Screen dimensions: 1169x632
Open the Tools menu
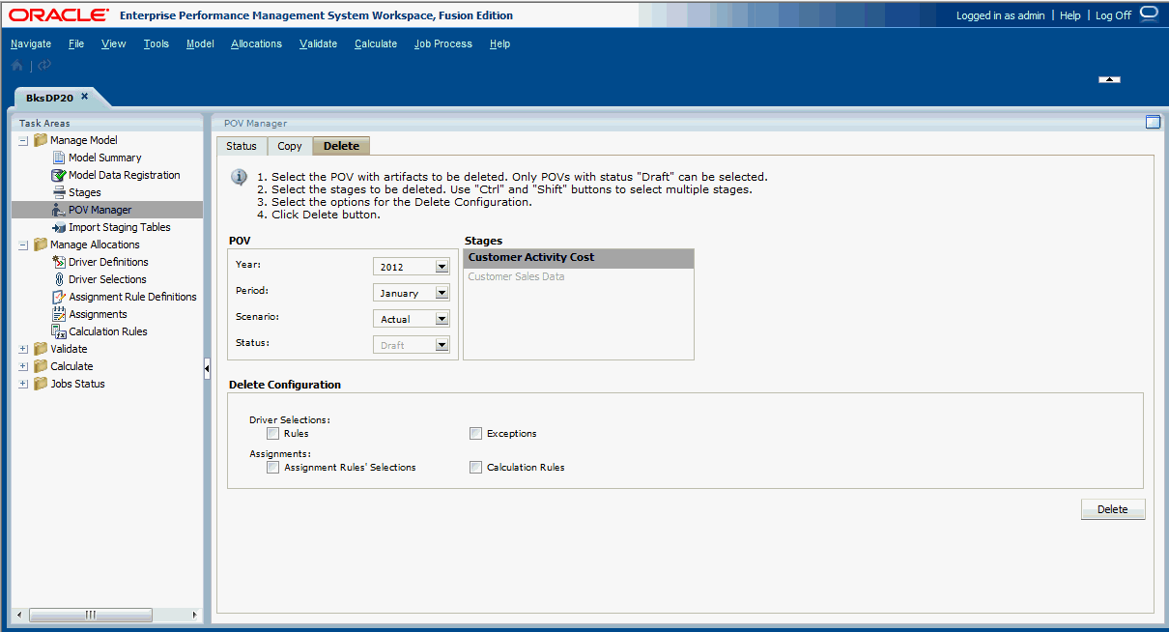click(x=157, y=43)
